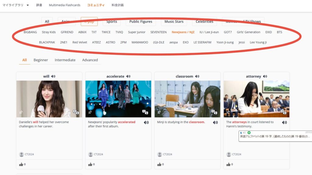The height and width of the screenshot is (175, 312).
Task: Choose the Girls' Generation filter
Action: [x=249, y=32]
